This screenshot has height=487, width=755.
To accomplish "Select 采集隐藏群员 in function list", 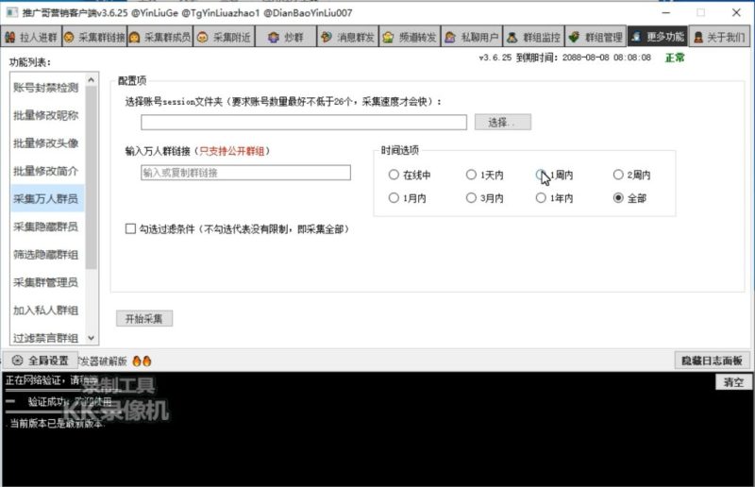I will pos(45,227).
